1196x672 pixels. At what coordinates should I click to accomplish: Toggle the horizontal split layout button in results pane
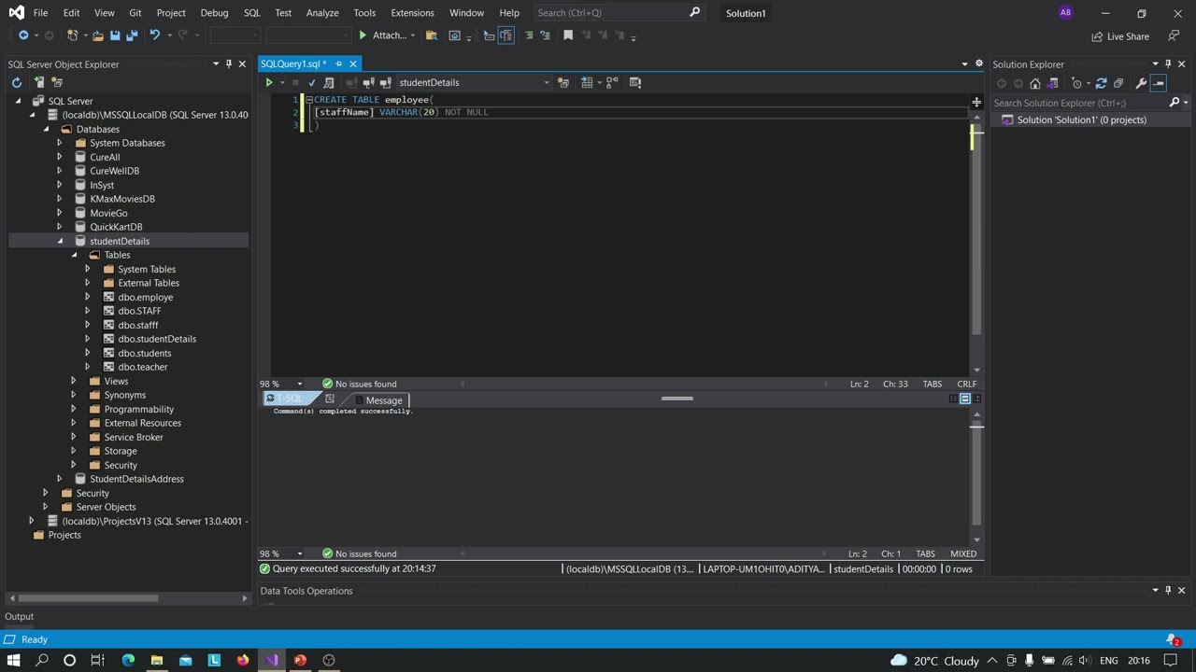tap(965, 399)
